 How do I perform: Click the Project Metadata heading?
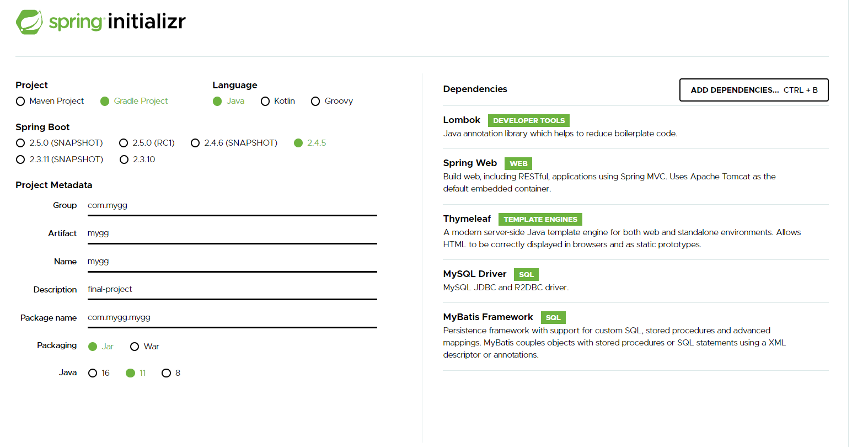54,185
